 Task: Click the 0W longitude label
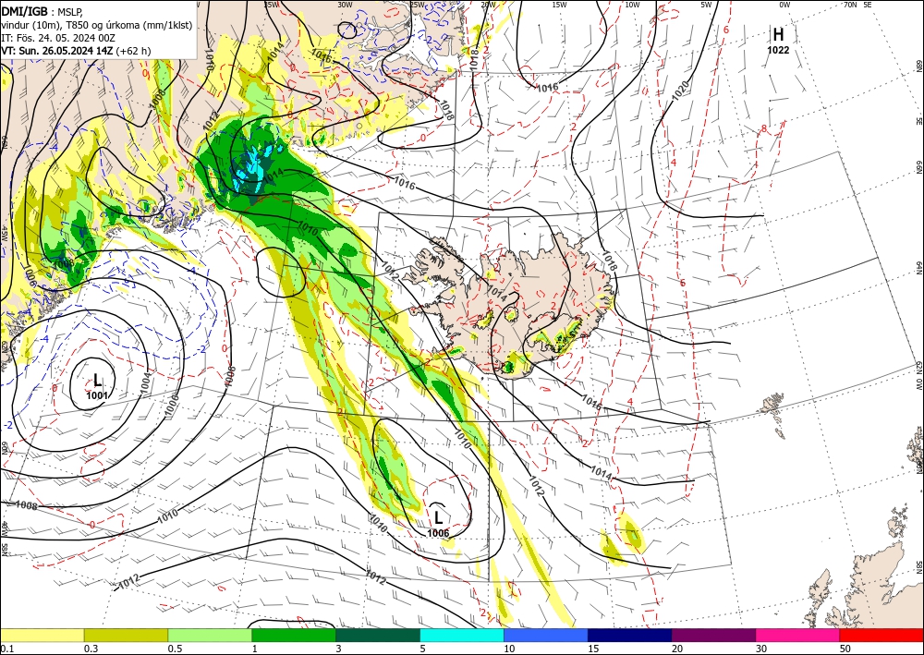click(784, 5)
